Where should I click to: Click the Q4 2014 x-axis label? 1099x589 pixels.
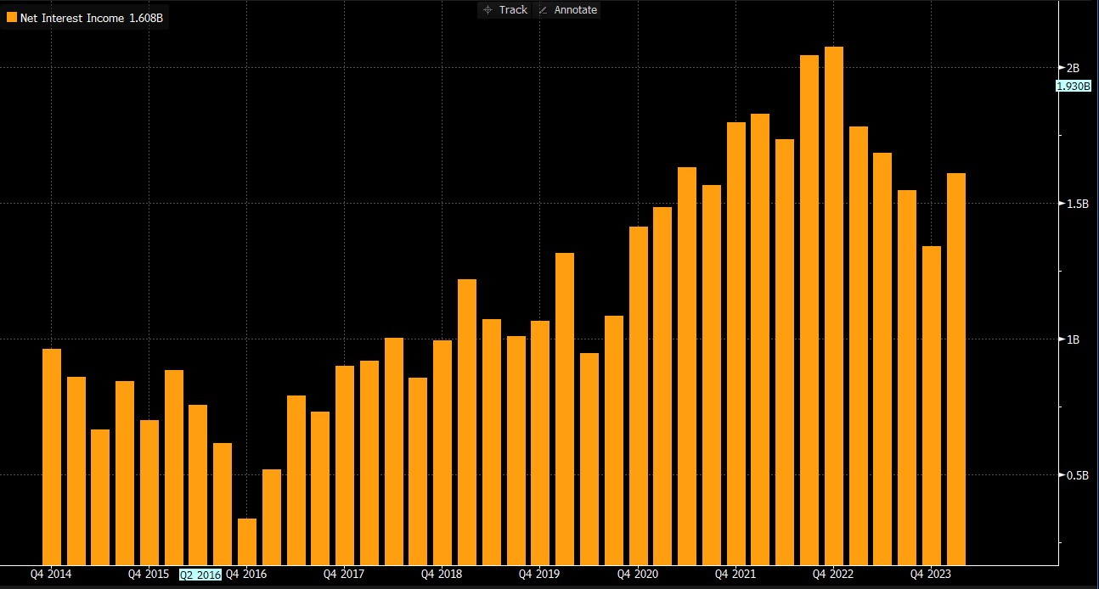[51, 575]
